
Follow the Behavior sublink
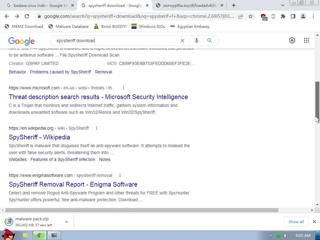[17, 72]
